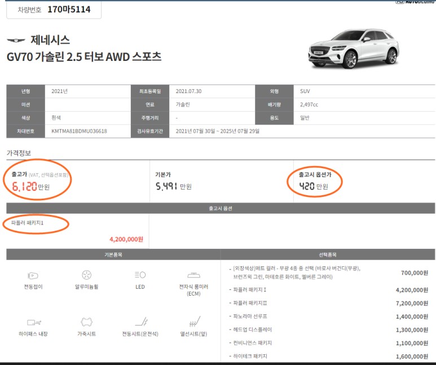Click VIN KMTMA81BDMU036618
The image size is (436, 365).
click(80, 131)
